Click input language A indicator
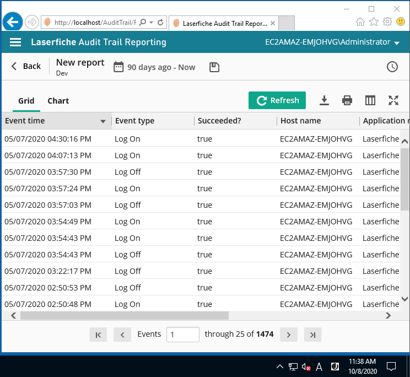The width and height of the screenshot is (410, 377). (319, 367)
